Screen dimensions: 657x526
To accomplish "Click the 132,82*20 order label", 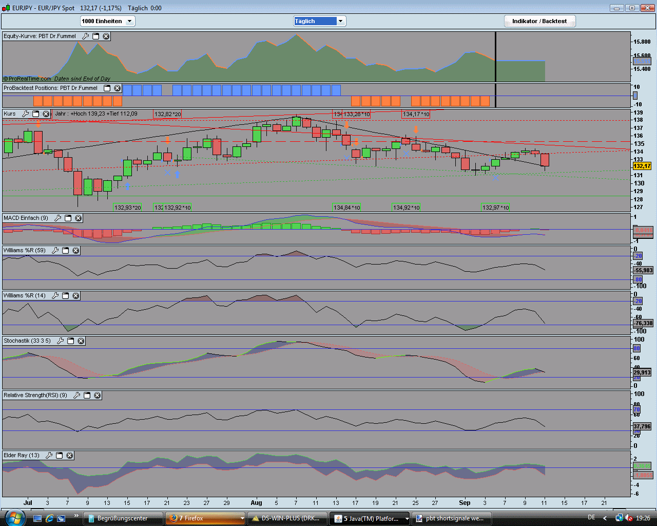I will click(167, 114).
